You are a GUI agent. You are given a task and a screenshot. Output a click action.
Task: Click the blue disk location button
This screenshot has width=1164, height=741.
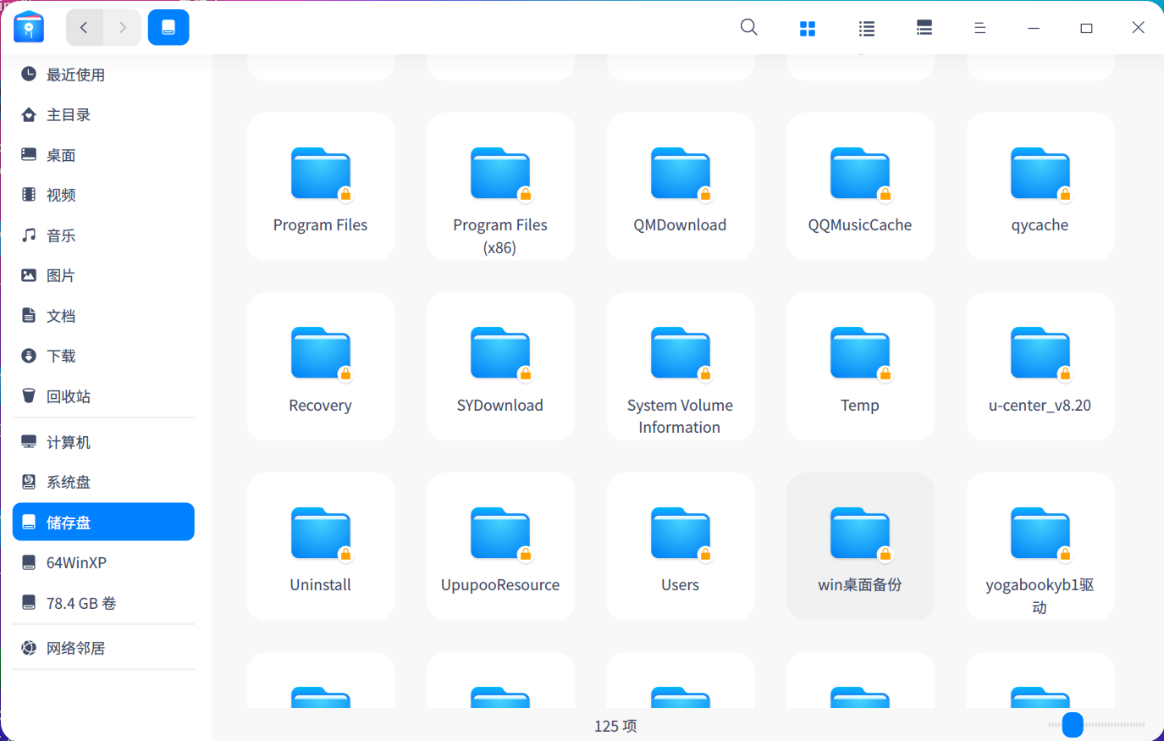coord(168,28)
